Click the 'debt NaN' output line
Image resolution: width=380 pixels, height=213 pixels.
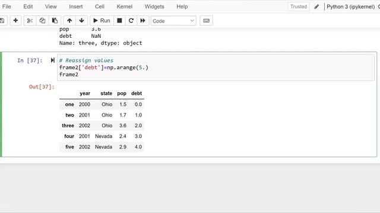pyautogui.click(x=80, y=36)
